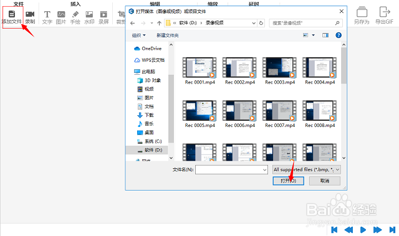Open the Organize (组织) dropdown
The width and height of the screenshot is (399, 236).
point(138,35)
